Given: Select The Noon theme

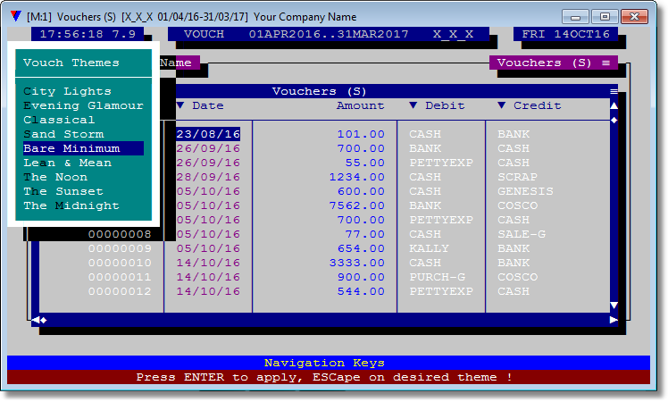Looking at the screenshot, I should [x=55, y=177].
